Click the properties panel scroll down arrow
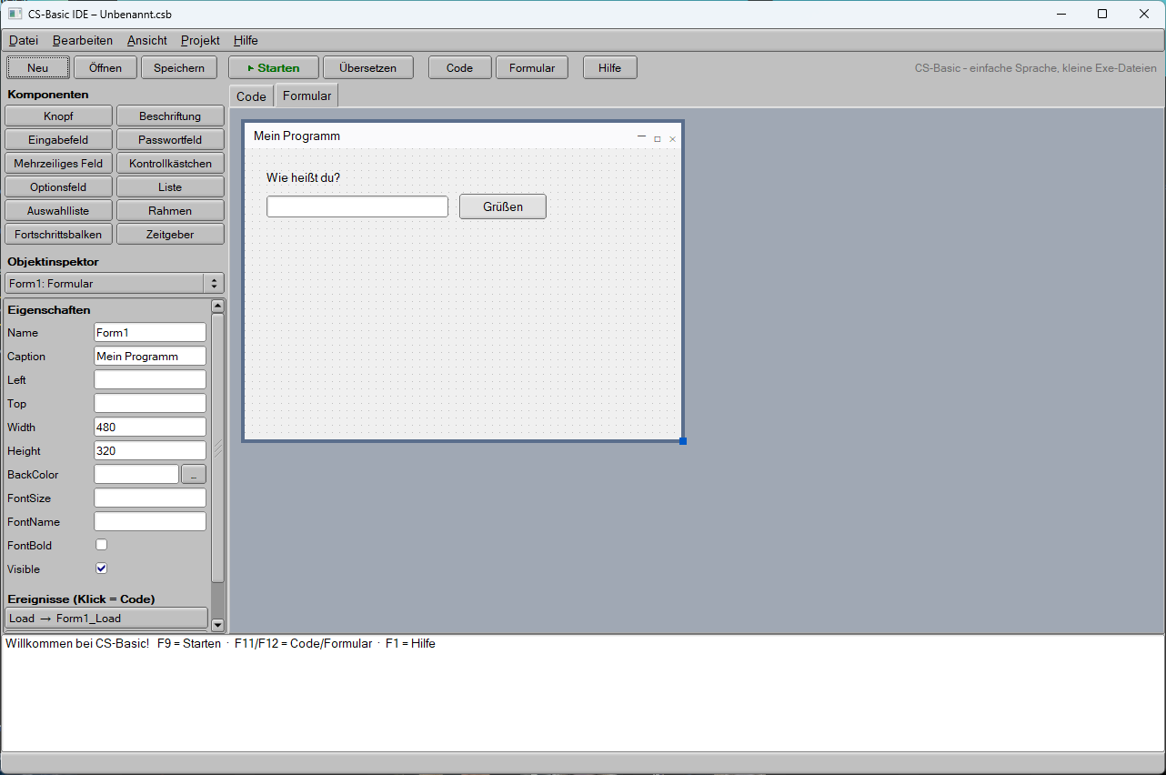The width and height of the screenshot is (1166, 775). 217,625
